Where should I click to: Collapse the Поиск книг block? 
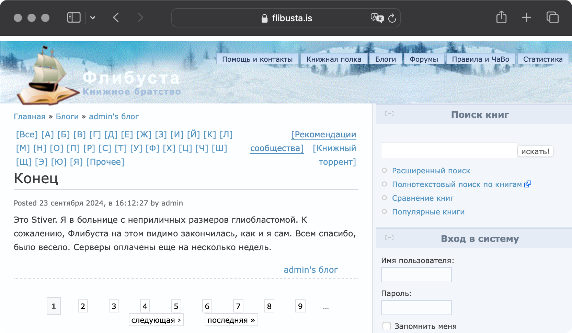click(x=389, y=114)
